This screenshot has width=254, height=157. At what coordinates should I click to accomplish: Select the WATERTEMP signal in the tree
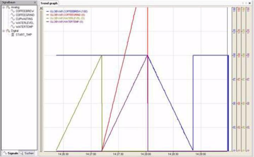click(24, 27)
